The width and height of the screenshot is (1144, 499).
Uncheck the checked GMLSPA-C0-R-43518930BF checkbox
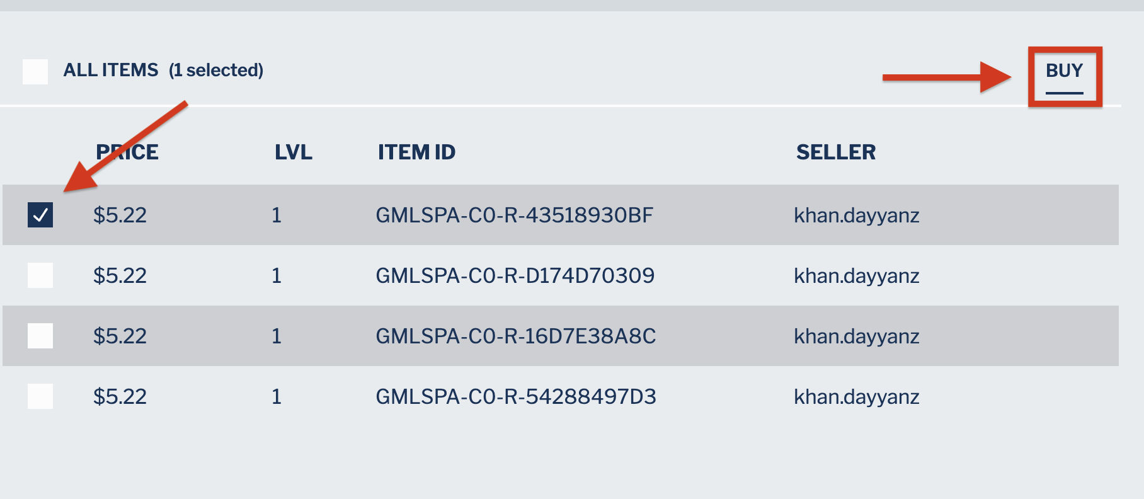[40, 215]
